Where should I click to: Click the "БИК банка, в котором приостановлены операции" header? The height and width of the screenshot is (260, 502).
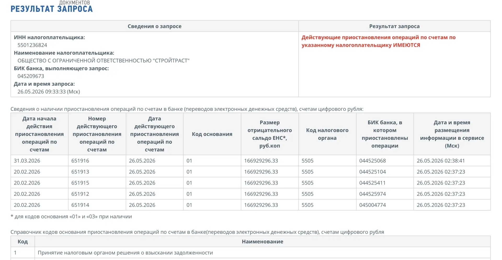(385, 134)
